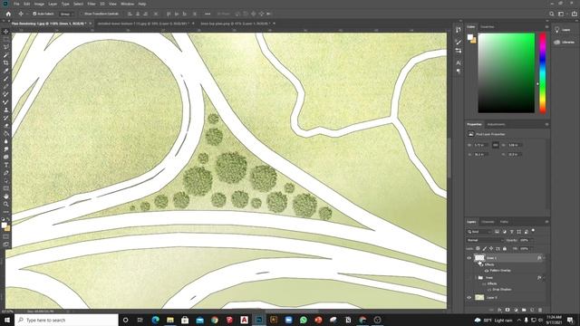Expand the trees group folder
The height and width of the screenshot is (326, 580).
tap(476, 278)
